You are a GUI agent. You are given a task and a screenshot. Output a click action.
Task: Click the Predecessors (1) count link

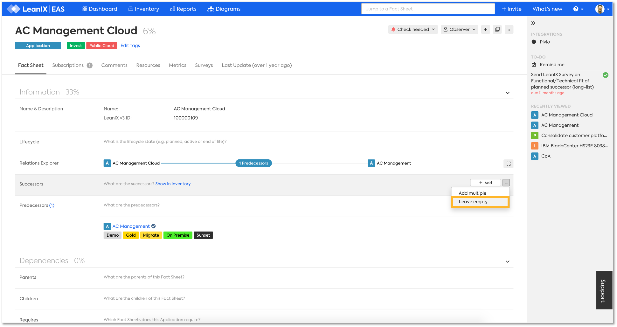[52, 205]
